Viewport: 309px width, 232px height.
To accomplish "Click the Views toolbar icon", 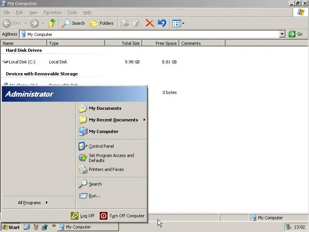I will click(x=177, y=23).
